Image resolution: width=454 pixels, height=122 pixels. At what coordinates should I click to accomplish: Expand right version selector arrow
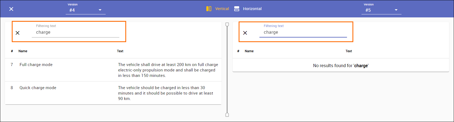point(396,10)
